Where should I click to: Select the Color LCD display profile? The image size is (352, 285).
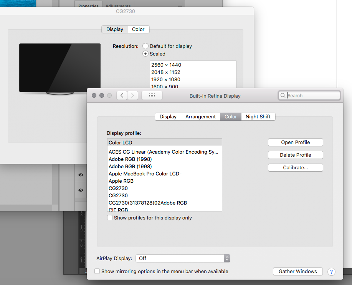pos(165,142)
